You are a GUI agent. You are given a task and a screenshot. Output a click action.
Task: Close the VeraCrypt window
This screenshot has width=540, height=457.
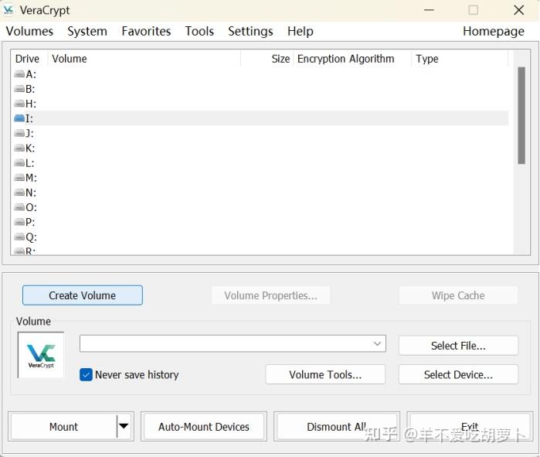(518, 10)
